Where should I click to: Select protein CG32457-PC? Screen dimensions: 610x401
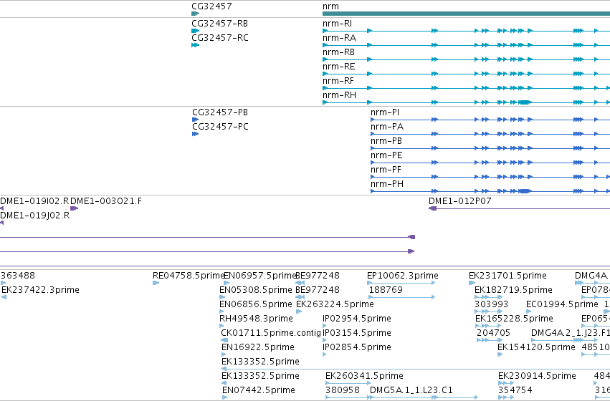tap(220, 127)
